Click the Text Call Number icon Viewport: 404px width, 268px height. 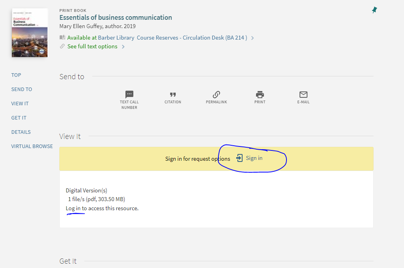(x=129, y=95)
